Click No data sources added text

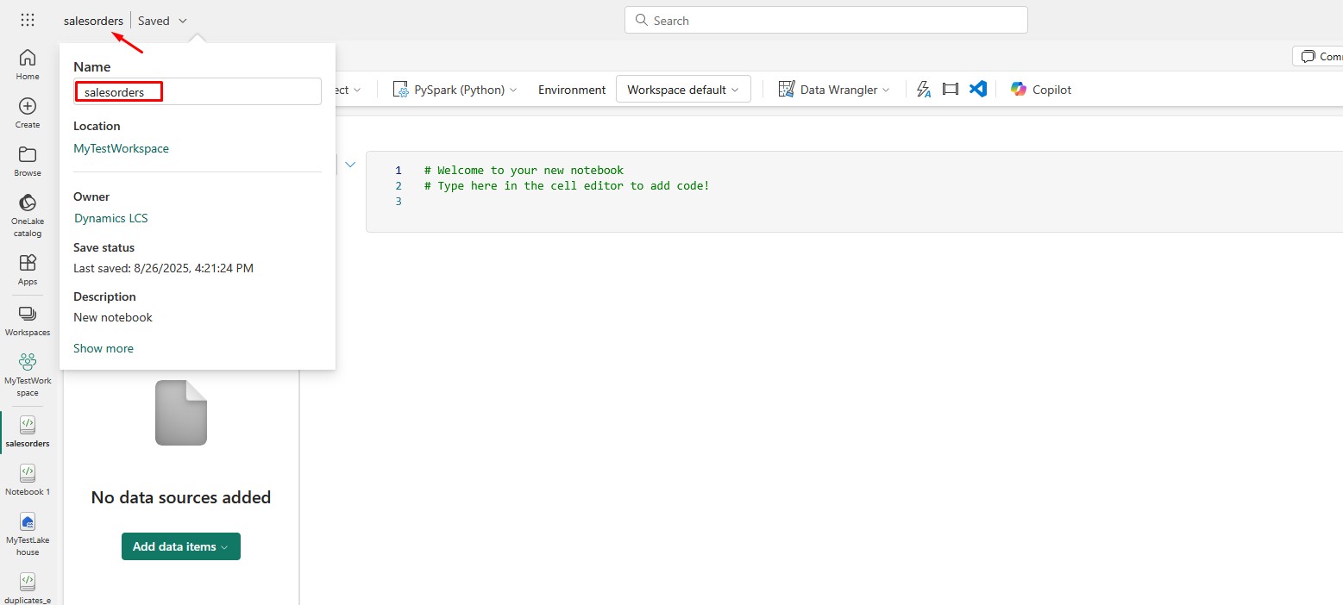coord(181,497)
